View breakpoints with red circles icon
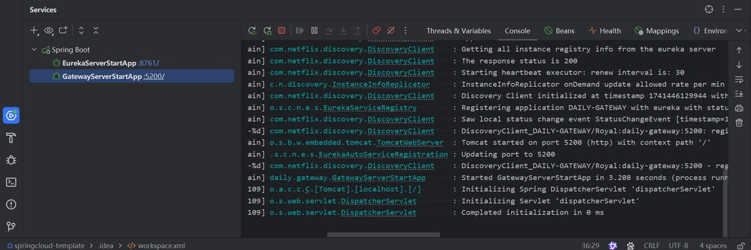The height and width of the screenshot is (250, 751). [x=376, y=30]
